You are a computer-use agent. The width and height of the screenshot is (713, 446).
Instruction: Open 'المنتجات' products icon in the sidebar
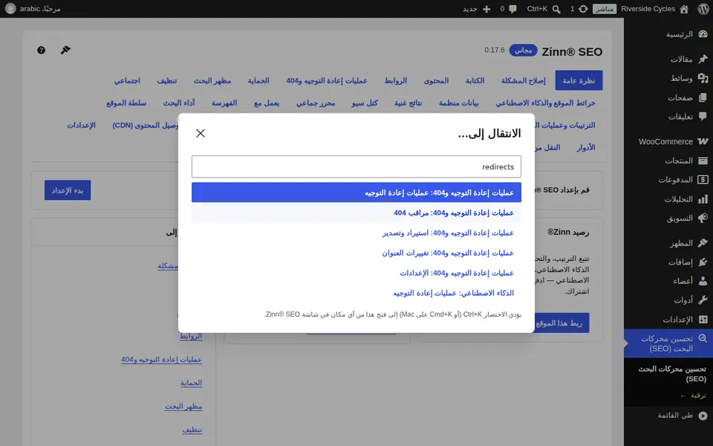coord(703,161)
